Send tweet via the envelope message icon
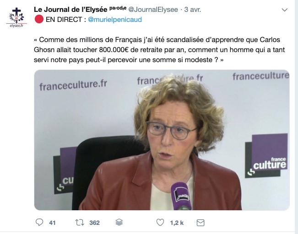 click(x=200, y=223)
